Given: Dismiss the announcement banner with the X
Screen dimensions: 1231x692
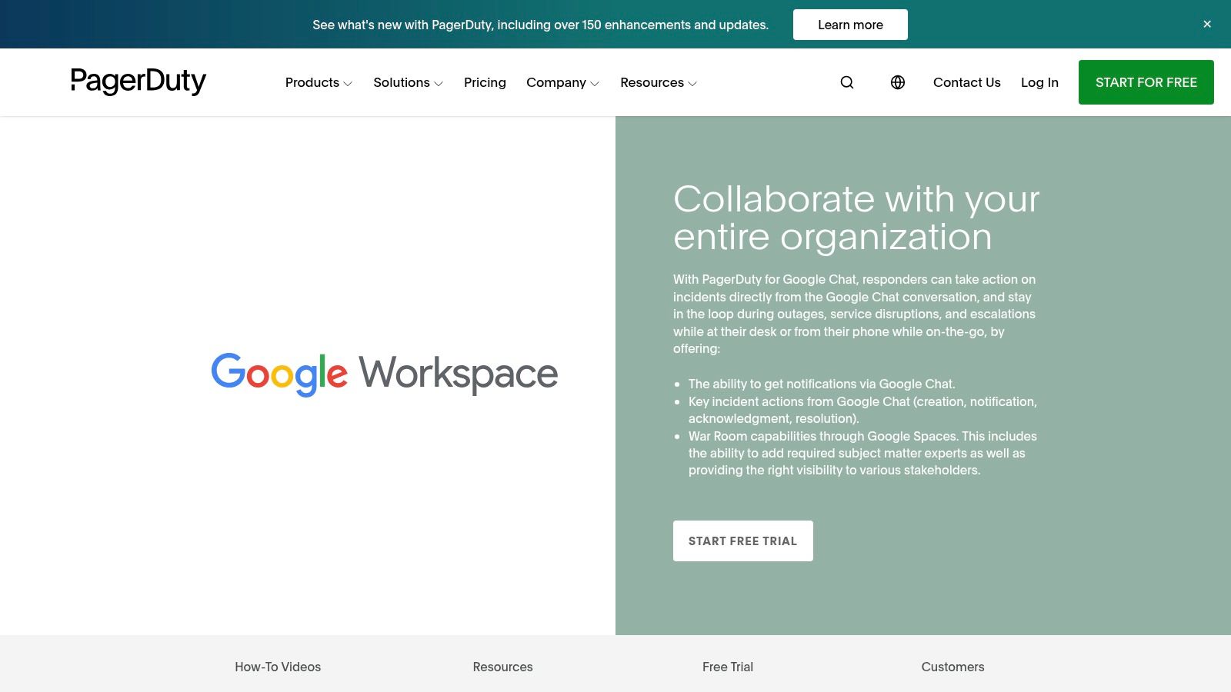Looking at the screenshot, I should [1206, 24].
